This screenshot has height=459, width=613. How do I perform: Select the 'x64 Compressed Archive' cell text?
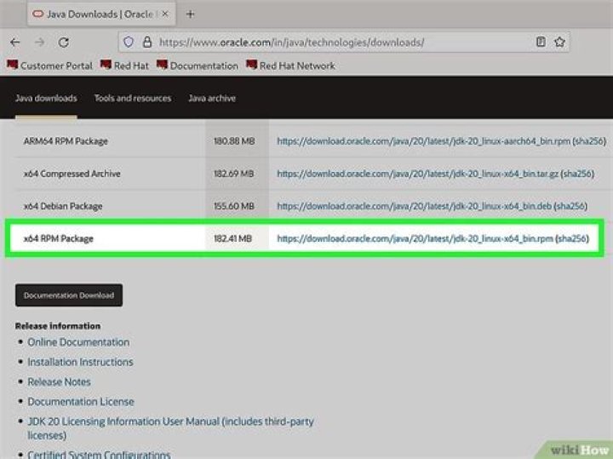(x=72, y=174)
